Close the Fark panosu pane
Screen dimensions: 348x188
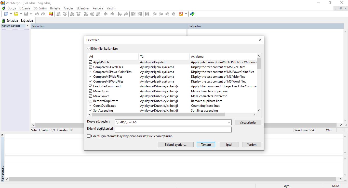tap(2, 135)
